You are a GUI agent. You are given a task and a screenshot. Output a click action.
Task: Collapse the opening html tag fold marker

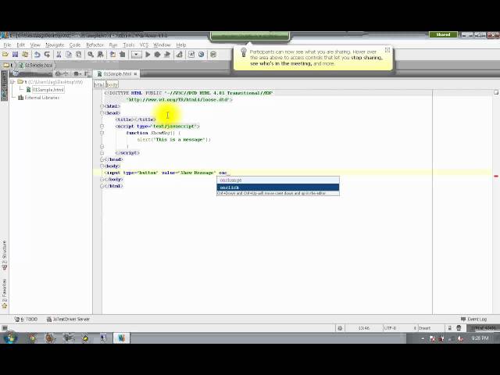[102, 106]
